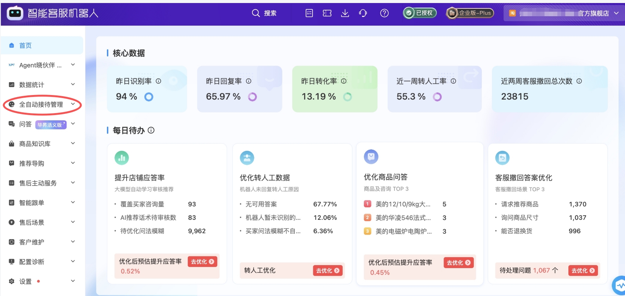Click 去优化 in 提升店铺应答率 card
Image resolution: width=625 pixels, height=296 pixels.
click(x=203, y=262)
